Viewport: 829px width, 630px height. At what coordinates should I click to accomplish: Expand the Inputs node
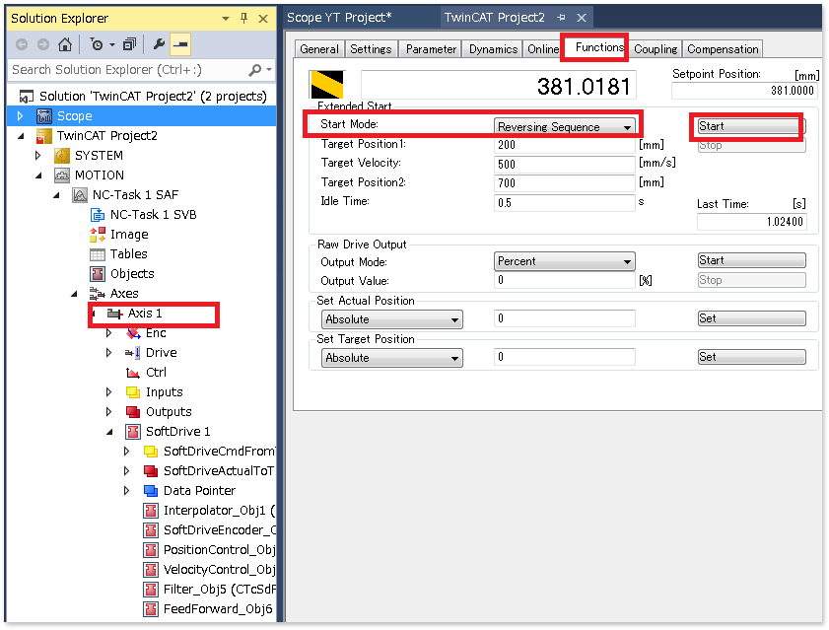108,392
